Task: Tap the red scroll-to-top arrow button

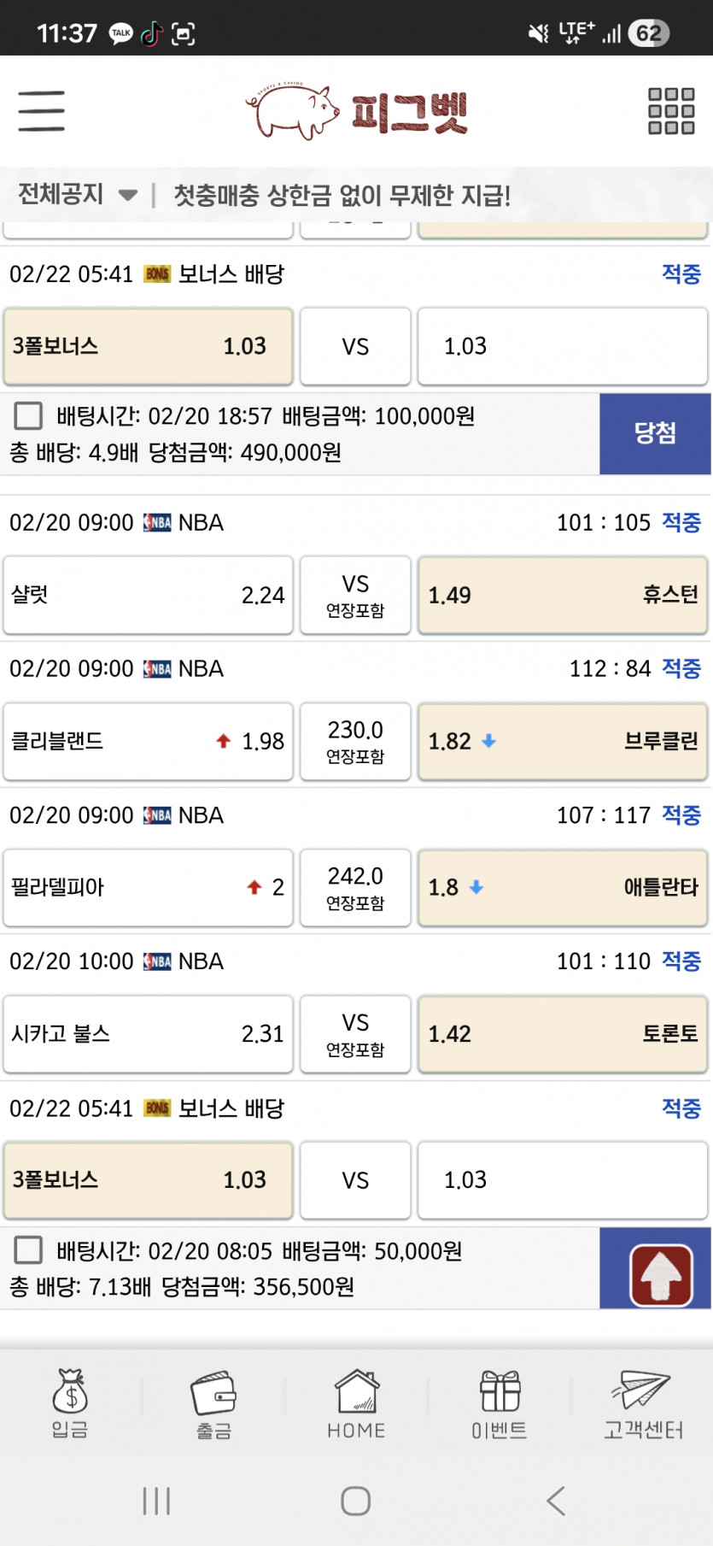Action: point(661,1275)
